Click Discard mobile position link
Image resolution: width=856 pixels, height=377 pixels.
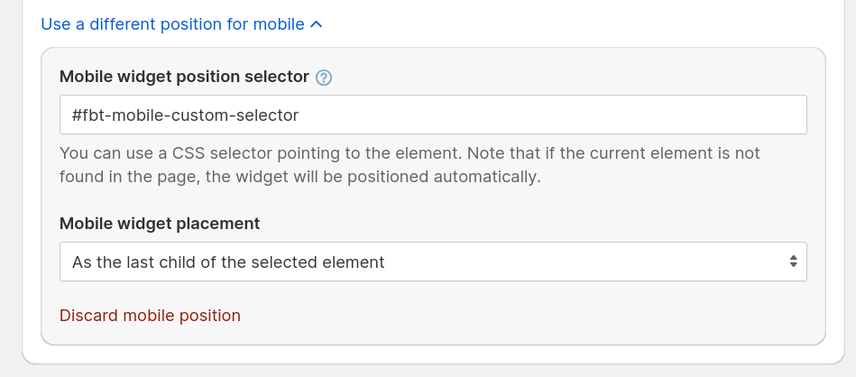pyautogui.click(x=150, y=316)
